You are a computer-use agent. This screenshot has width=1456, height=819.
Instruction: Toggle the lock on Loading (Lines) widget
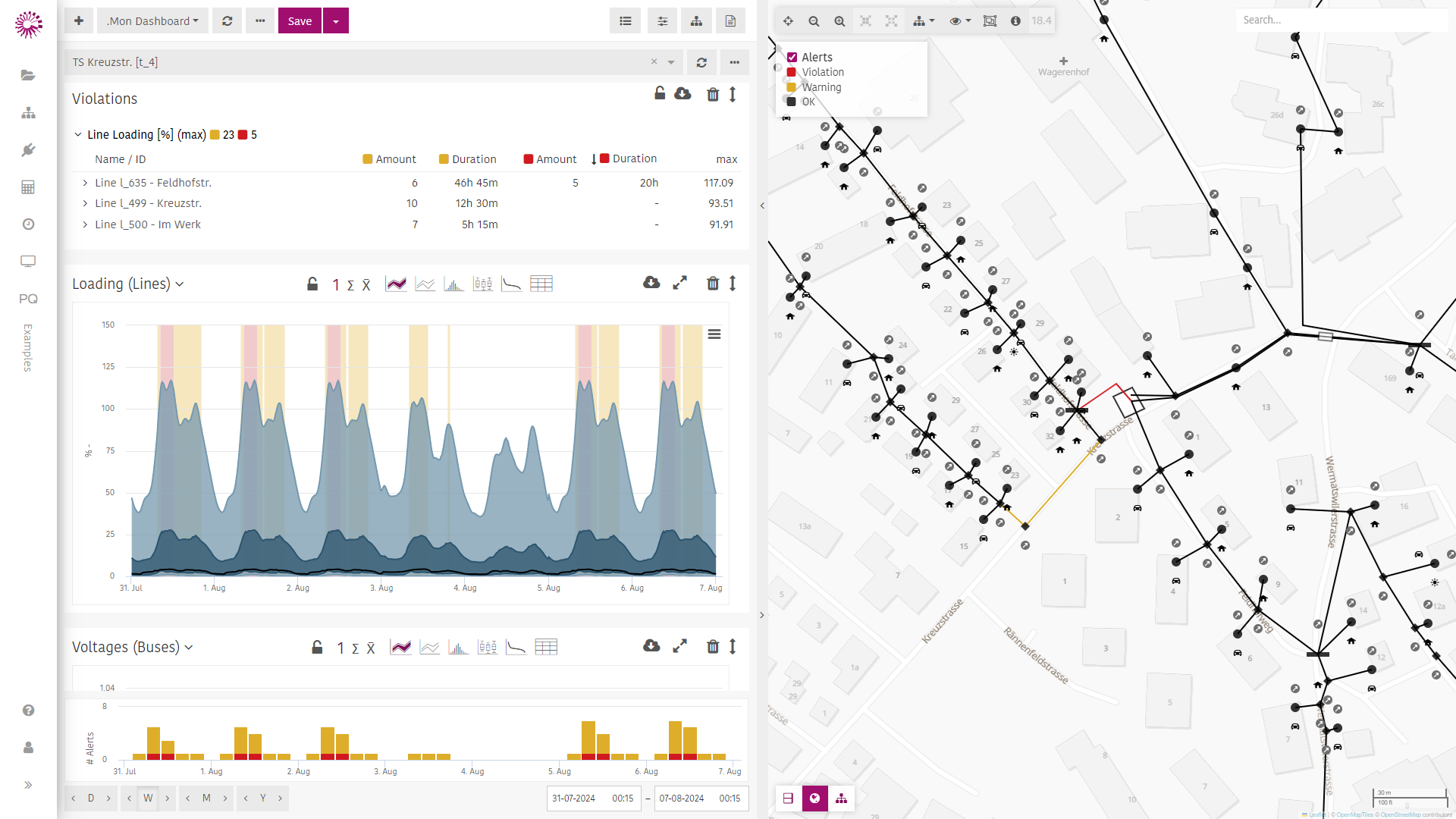click(x=312, y=284)
